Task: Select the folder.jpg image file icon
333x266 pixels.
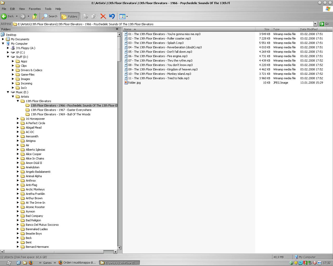Action: pyautogui.click(x=126, y=83)
